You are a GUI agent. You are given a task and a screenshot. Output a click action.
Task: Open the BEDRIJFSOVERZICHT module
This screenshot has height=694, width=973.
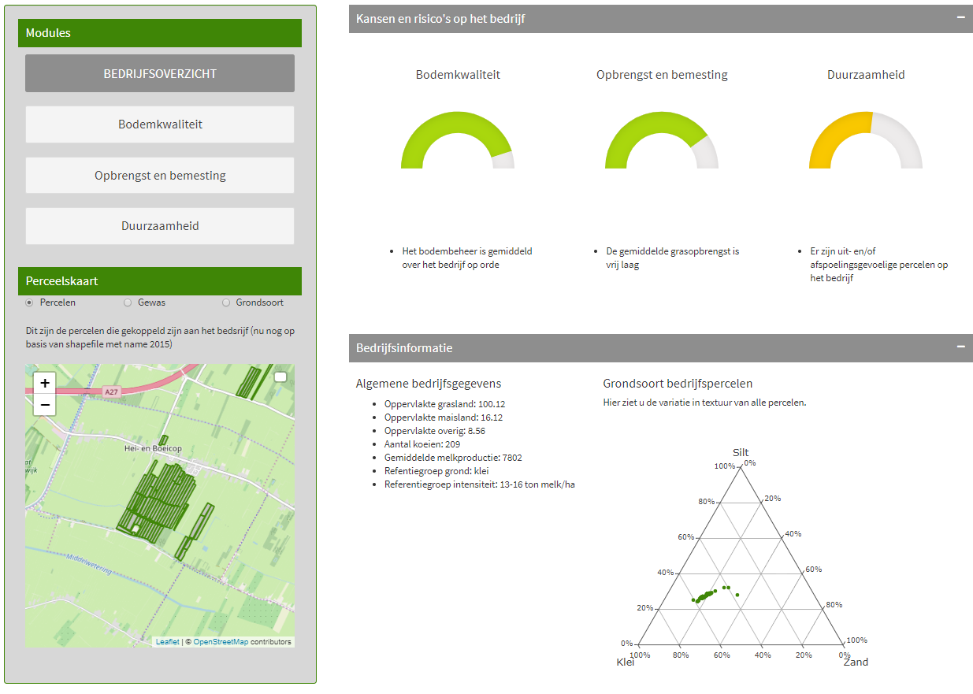[160, 73]
